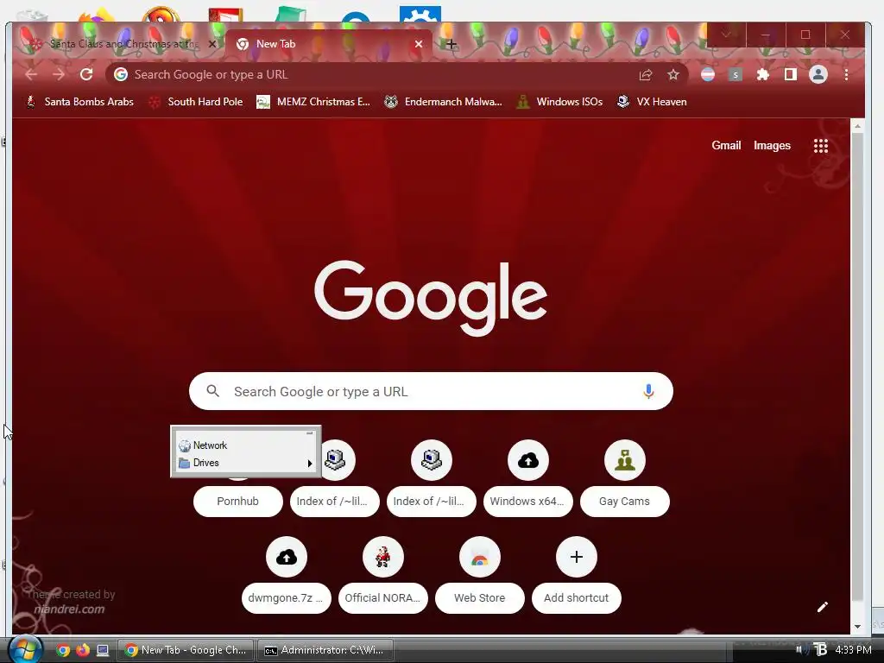
Task: Open the Endermanch Malware bookmark
Action: click(443, 102)
